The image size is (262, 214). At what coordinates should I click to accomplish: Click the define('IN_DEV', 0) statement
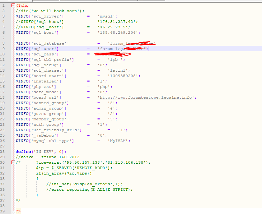pyautogui.click(x=41, y=152)
